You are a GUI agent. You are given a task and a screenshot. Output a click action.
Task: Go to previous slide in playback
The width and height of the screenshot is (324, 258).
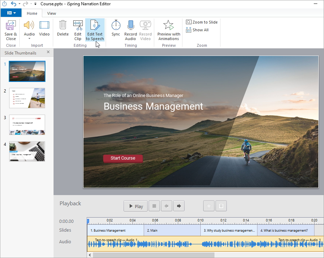[x=167, y=206]
